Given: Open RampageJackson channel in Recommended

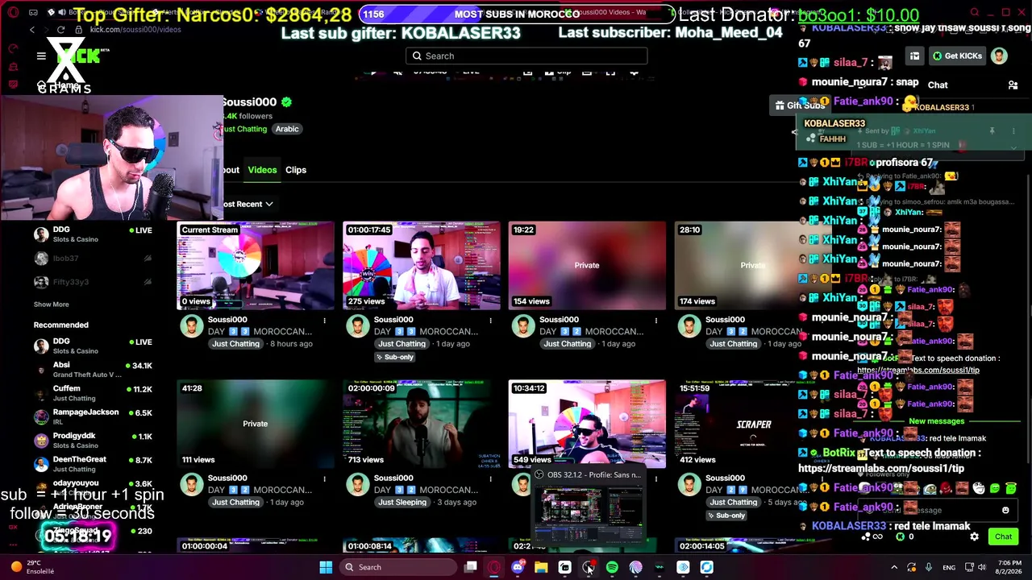Looking at the screenshot, I should click(92, 416).
